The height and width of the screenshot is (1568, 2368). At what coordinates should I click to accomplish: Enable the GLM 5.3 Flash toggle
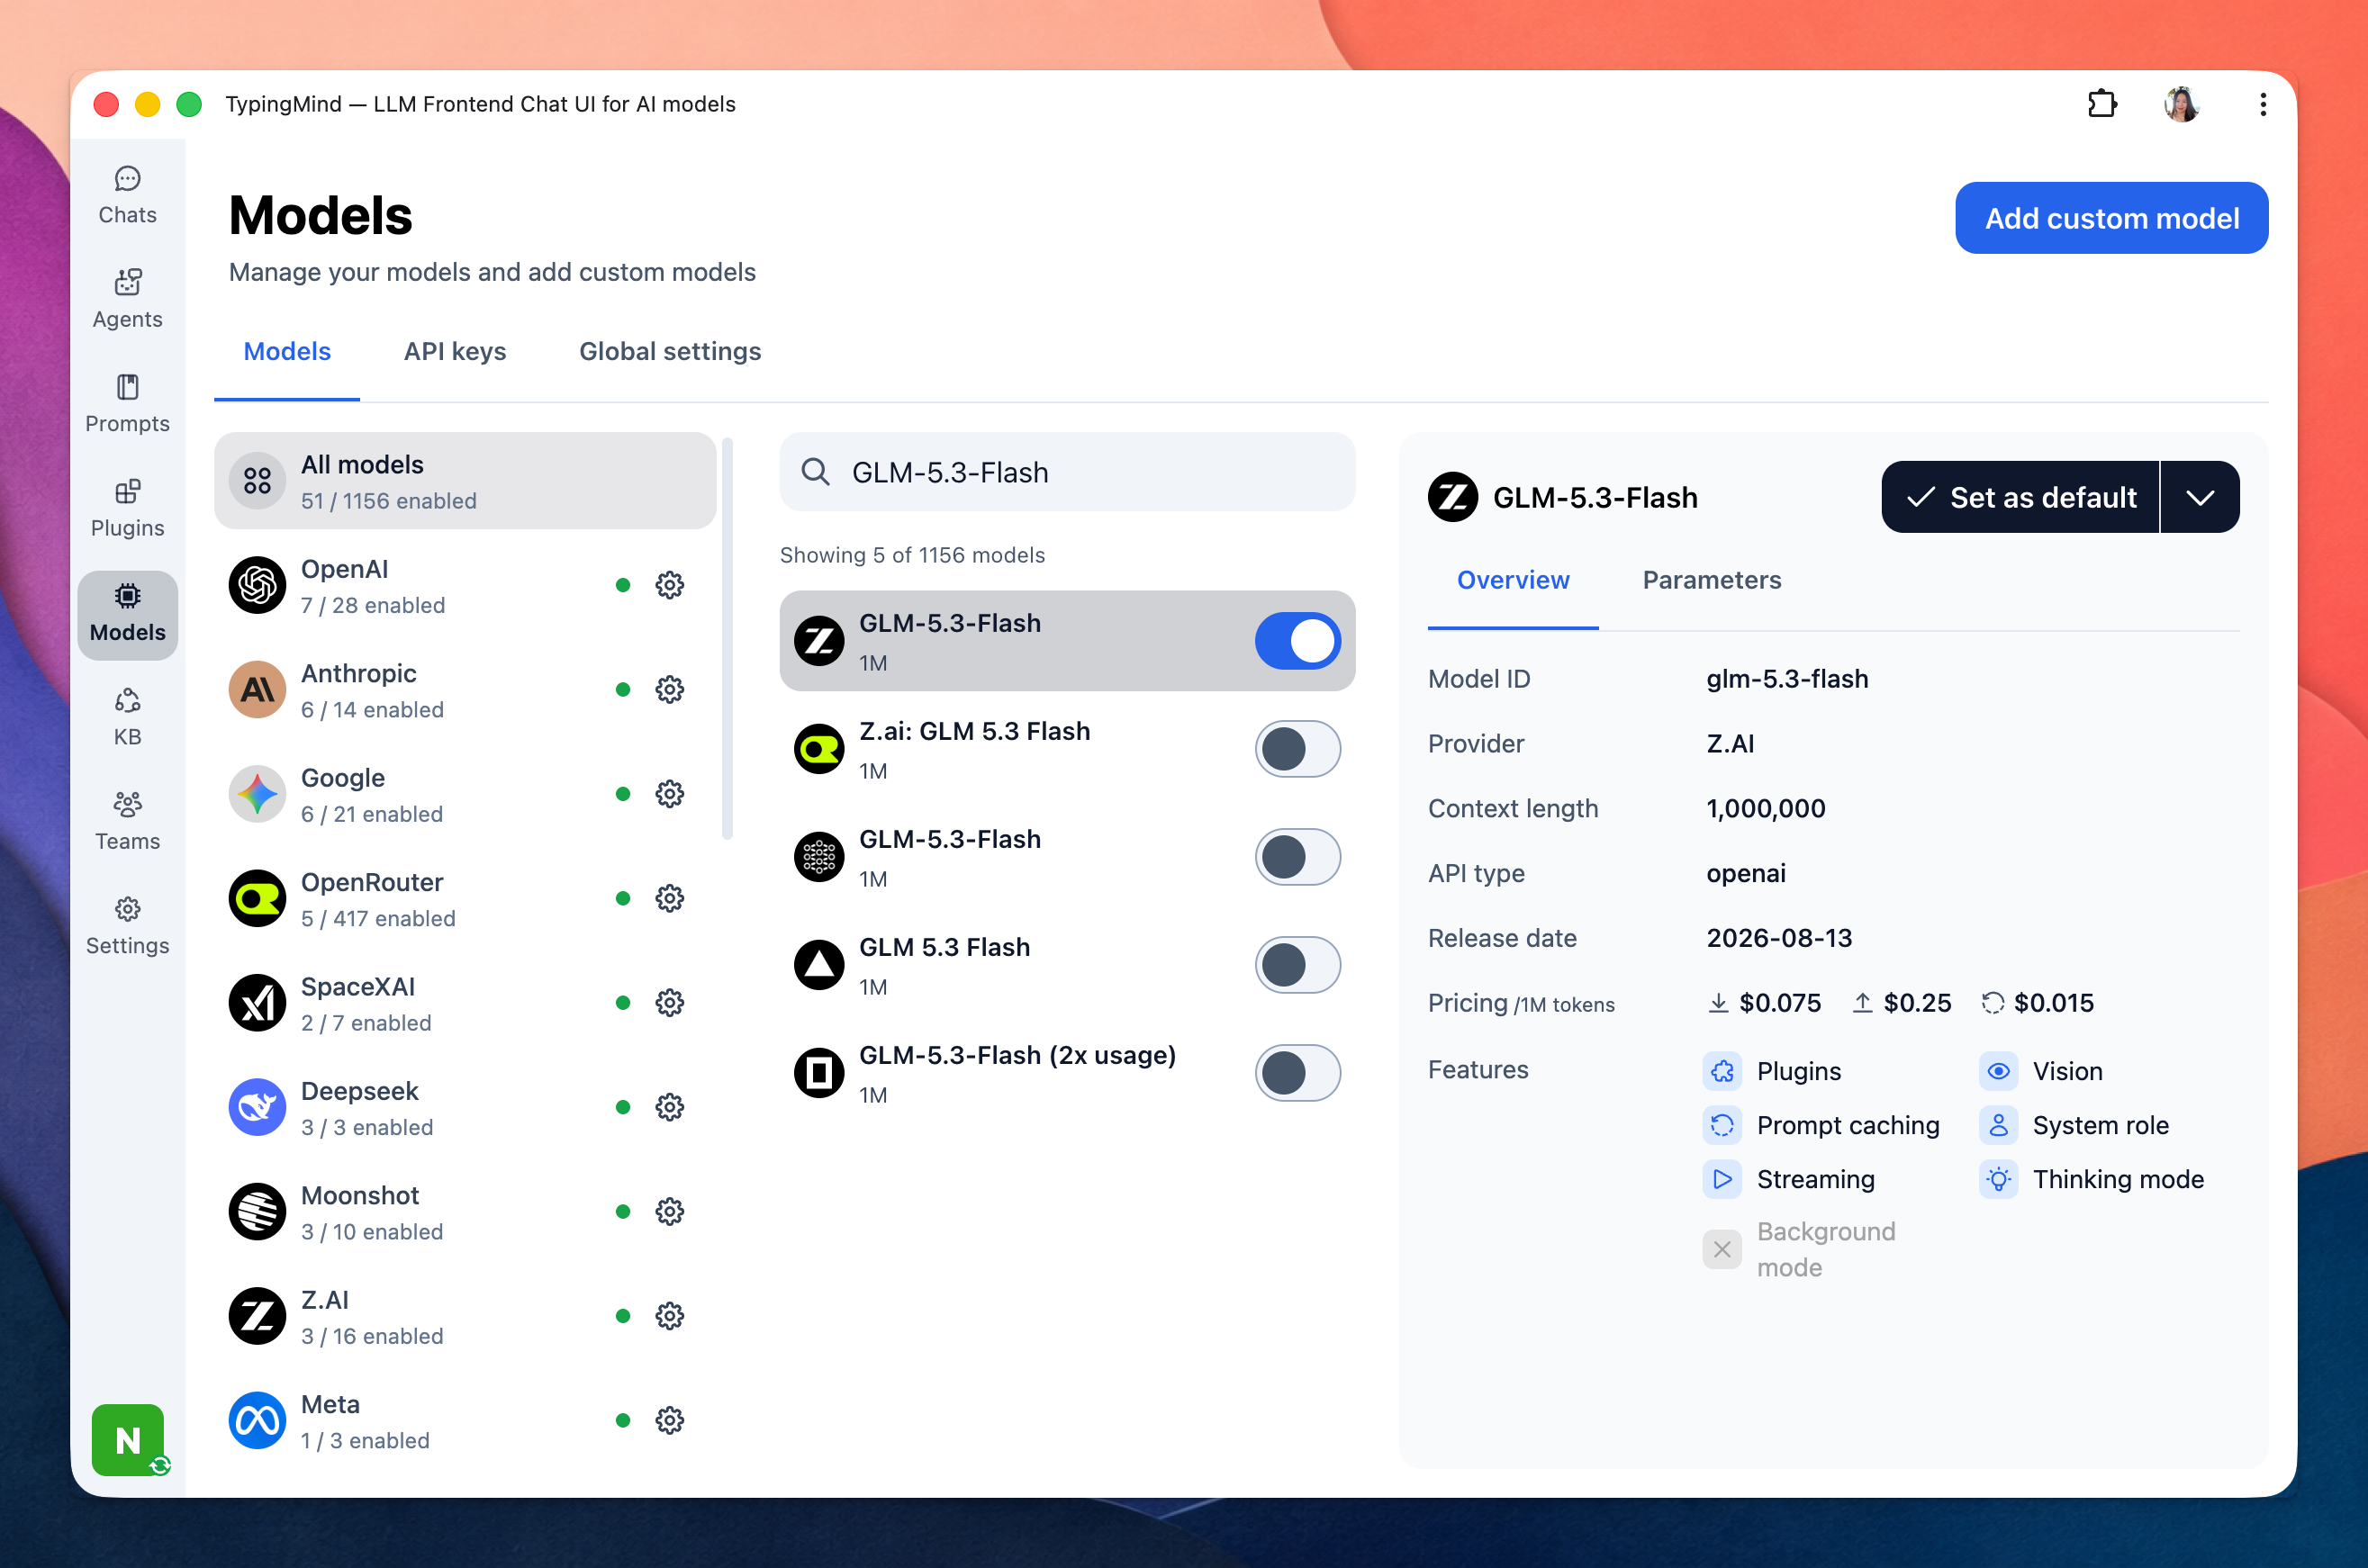pyautogui.click(x=1297, y=965)
